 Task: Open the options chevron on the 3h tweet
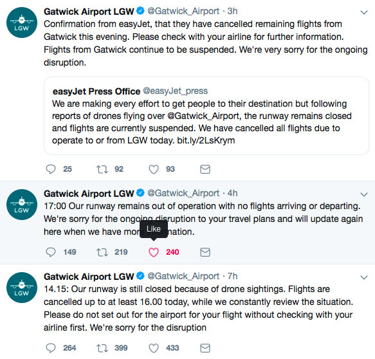364,12
